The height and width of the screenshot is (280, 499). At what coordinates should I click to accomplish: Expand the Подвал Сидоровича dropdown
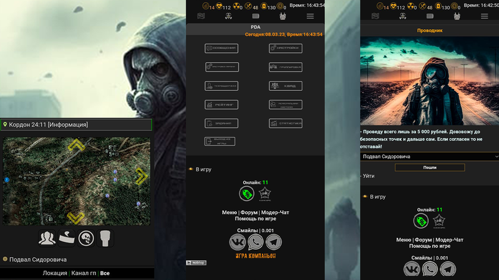pyautogui.click(x=430, y=157)
